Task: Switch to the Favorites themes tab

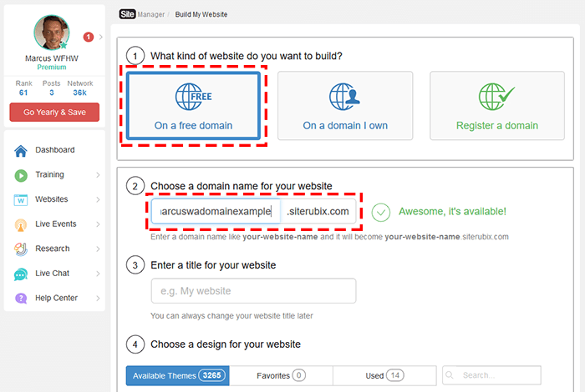Action: pos(280,375)
